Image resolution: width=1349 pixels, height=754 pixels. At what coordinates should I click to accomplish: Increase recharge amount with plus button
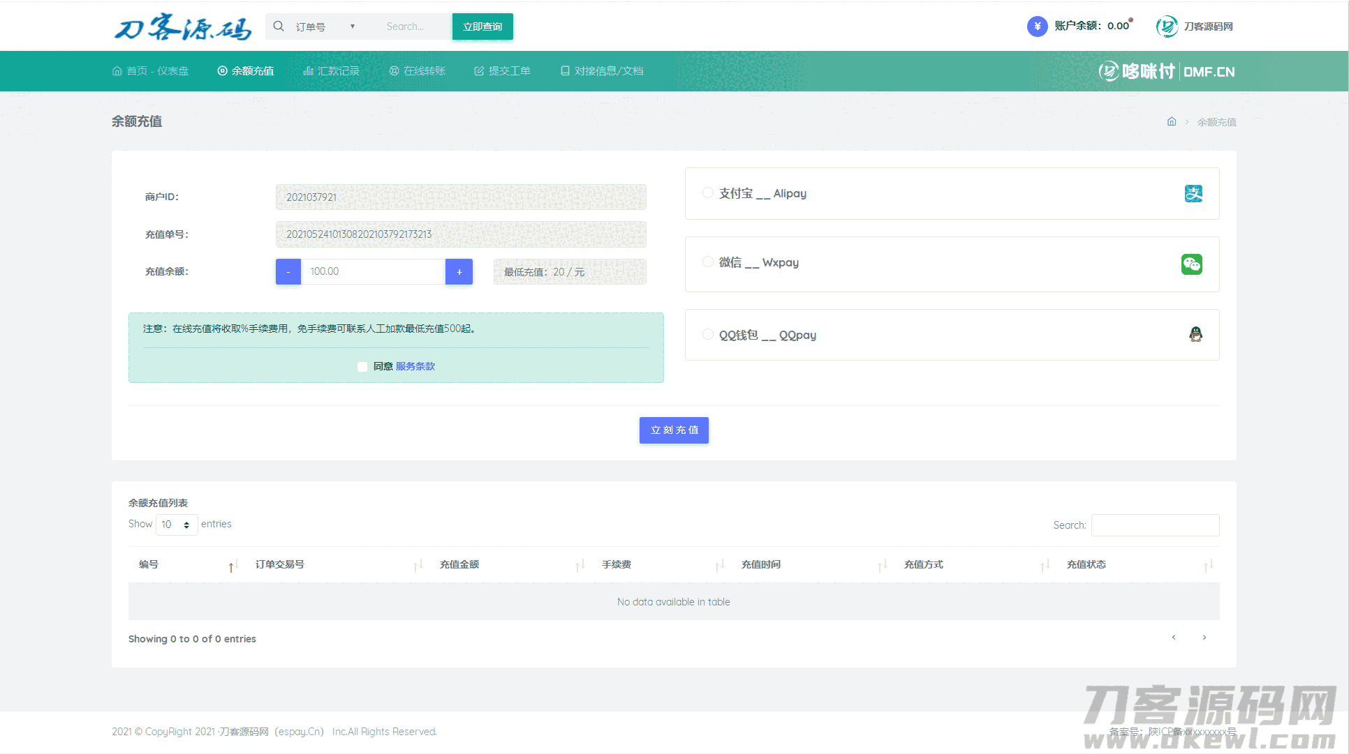click(x=459, y=272)
